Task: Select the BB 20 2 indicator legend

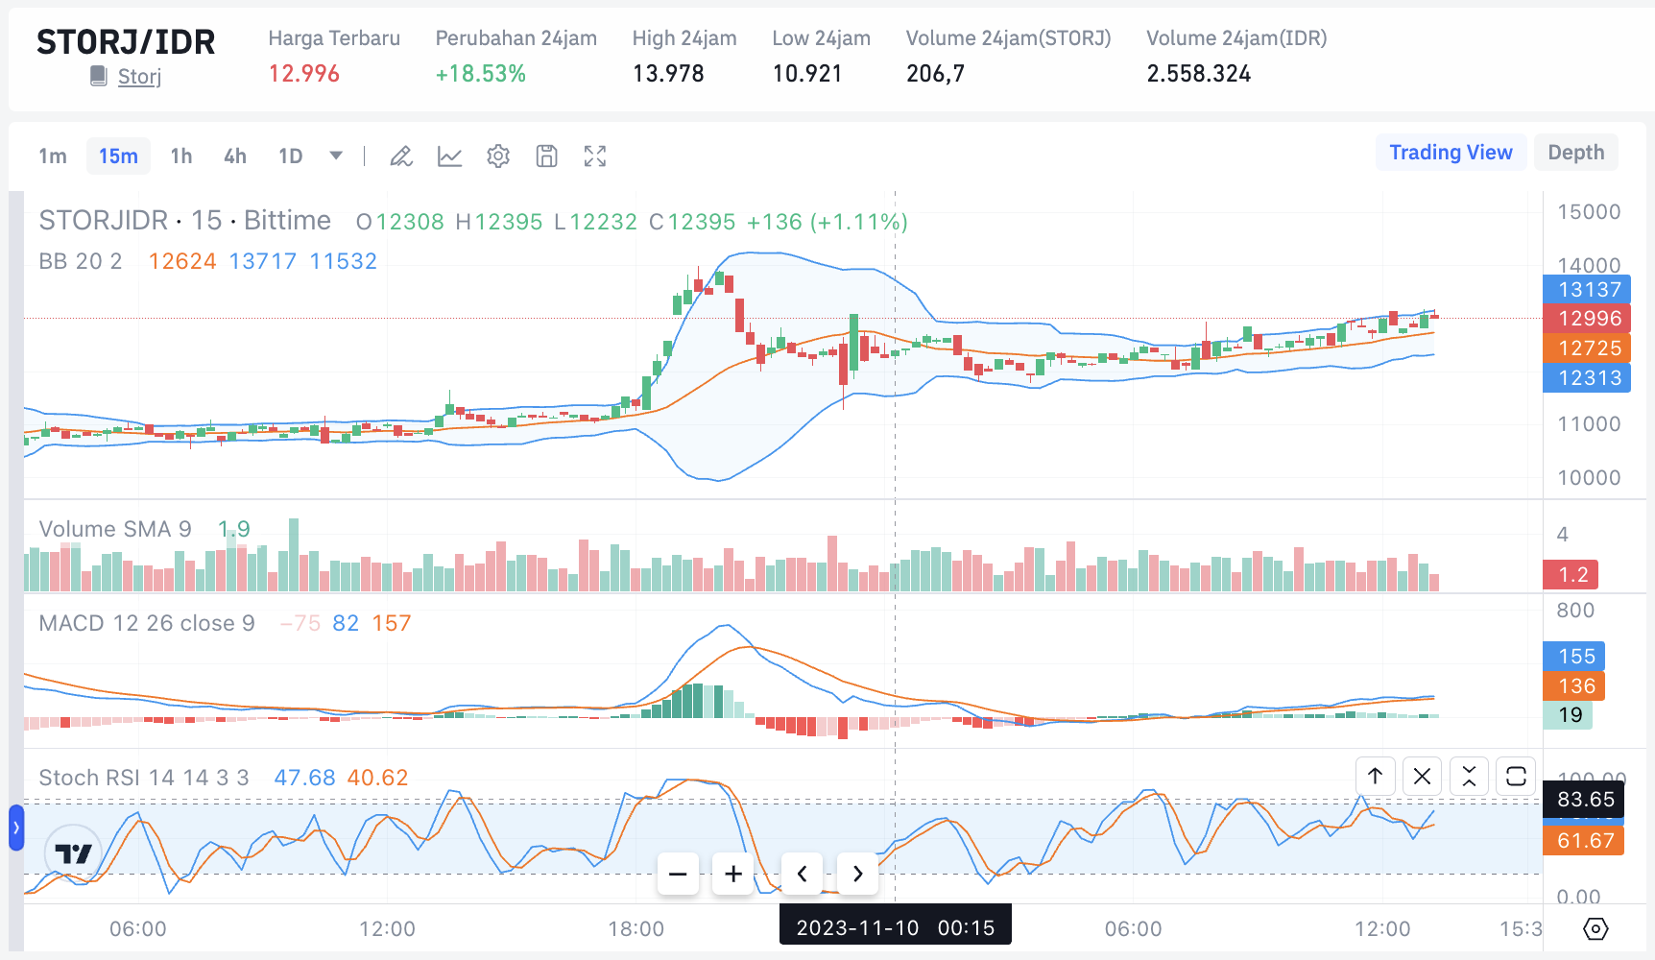Action: [x=81, y=261]
